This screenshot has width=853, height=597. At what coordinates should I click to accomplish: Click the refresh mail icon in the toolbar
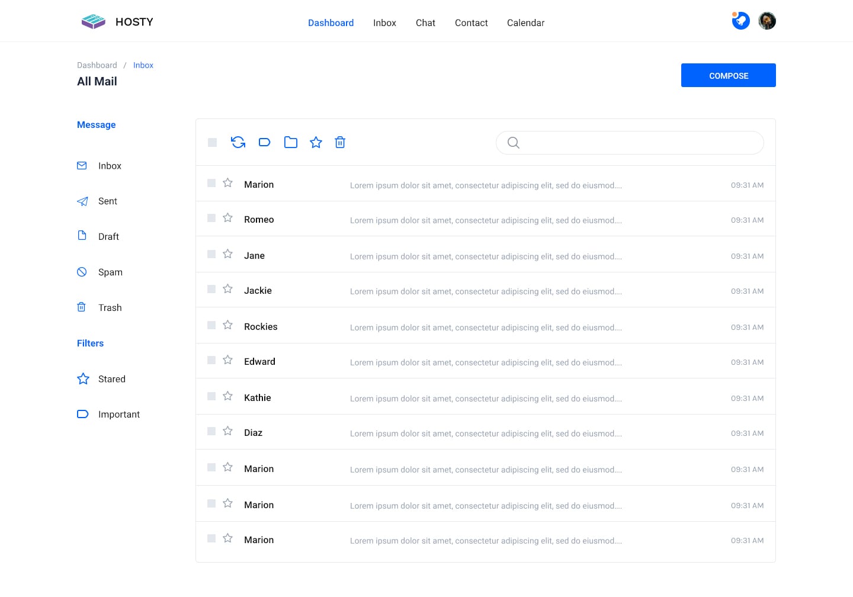pos(238,142)
